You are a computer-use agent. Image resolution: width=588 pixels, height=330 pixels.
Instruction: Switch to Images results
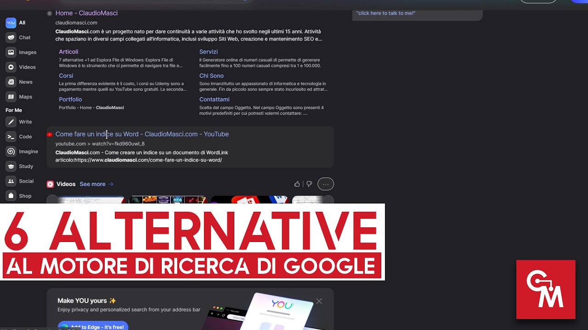click(x=28, y=52)
